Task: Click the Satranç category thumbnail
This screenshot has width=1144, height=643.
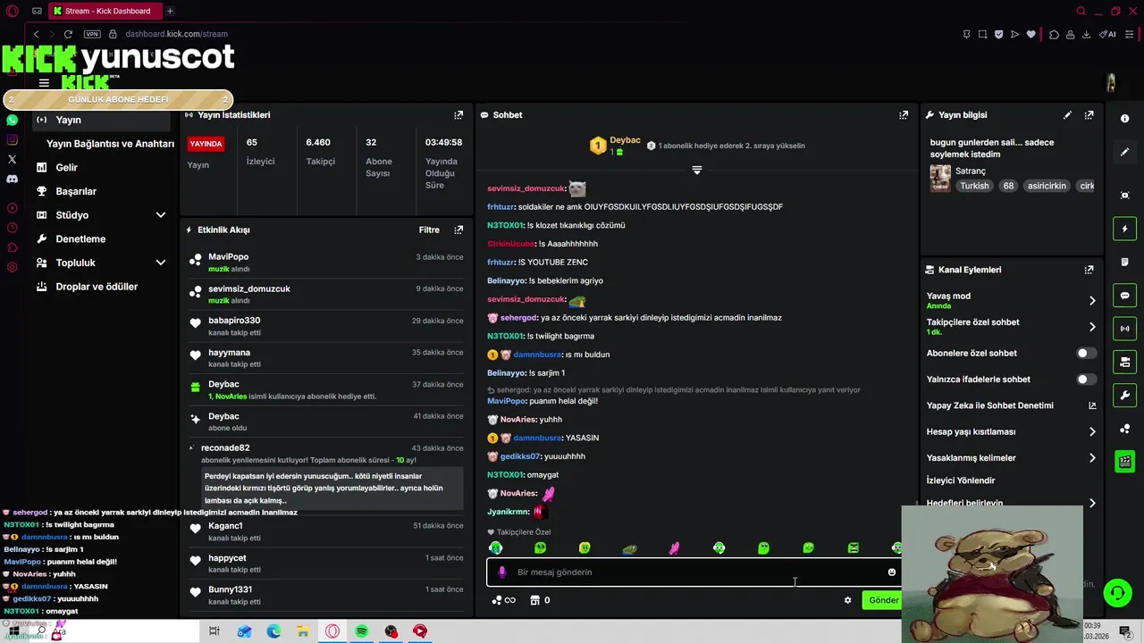Action: [x=940, y=178]
